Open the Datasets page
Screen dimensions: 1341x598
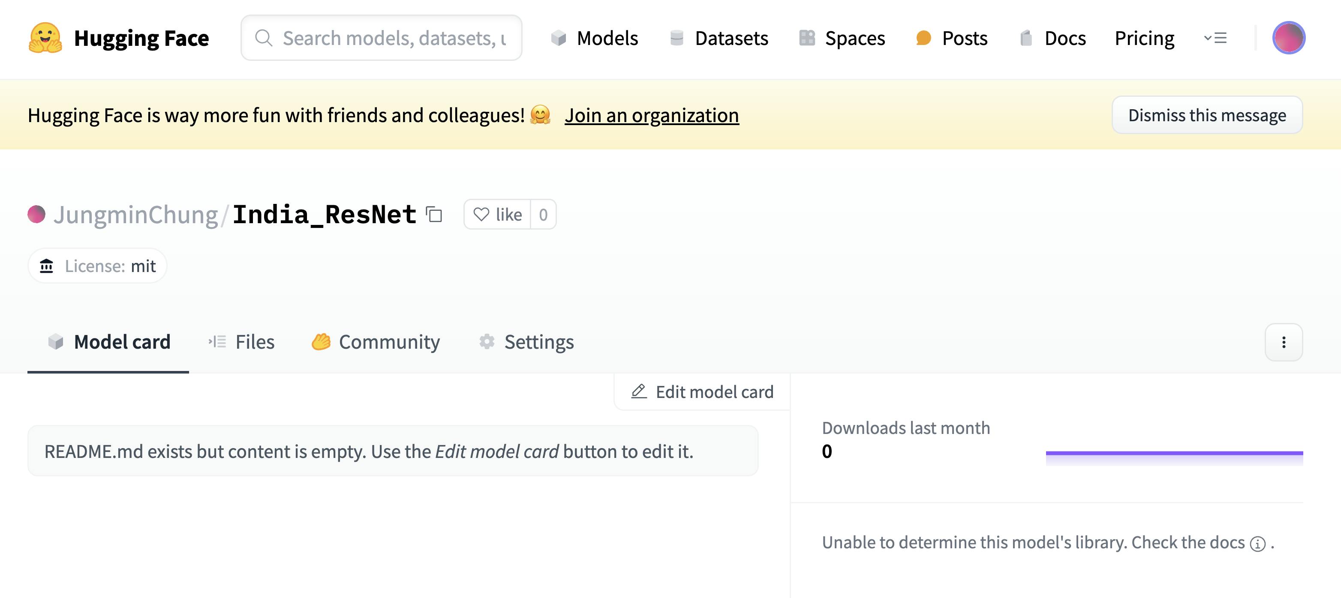point(719,38)
